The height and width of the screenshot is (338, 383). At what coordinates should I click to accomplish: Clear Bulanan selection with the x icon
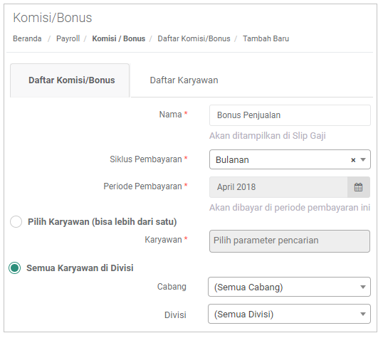pos(353,160)
